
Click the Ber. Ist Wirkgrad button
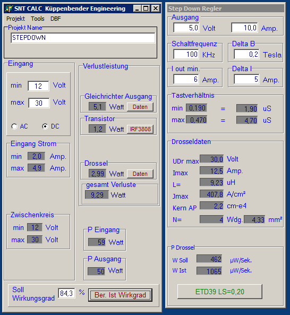point(120,295)
